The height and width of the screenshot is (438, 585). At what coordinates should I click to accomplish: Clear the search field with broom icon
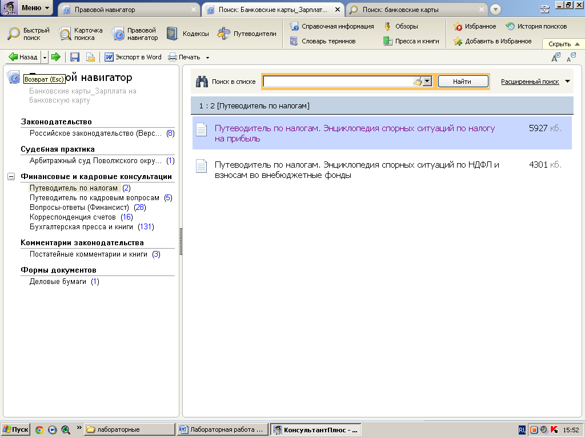tap(418, 81)
